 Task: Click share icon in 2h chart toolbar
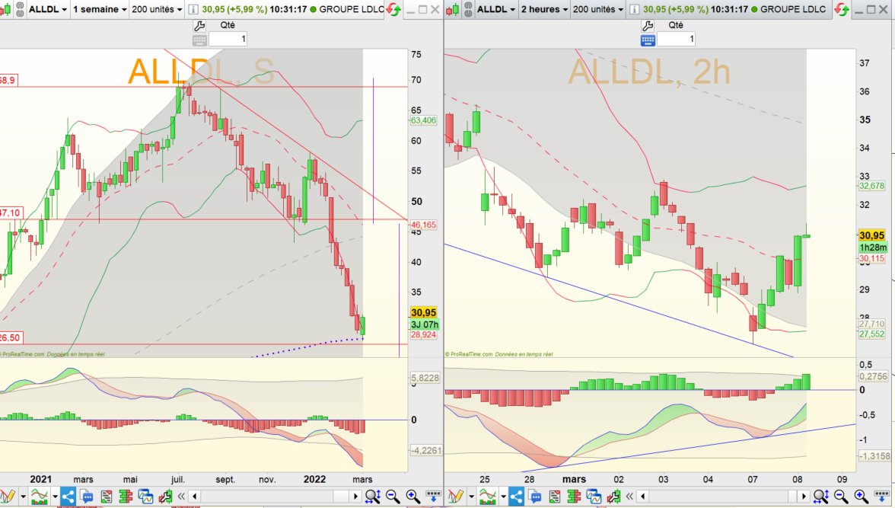pos(516,496)
